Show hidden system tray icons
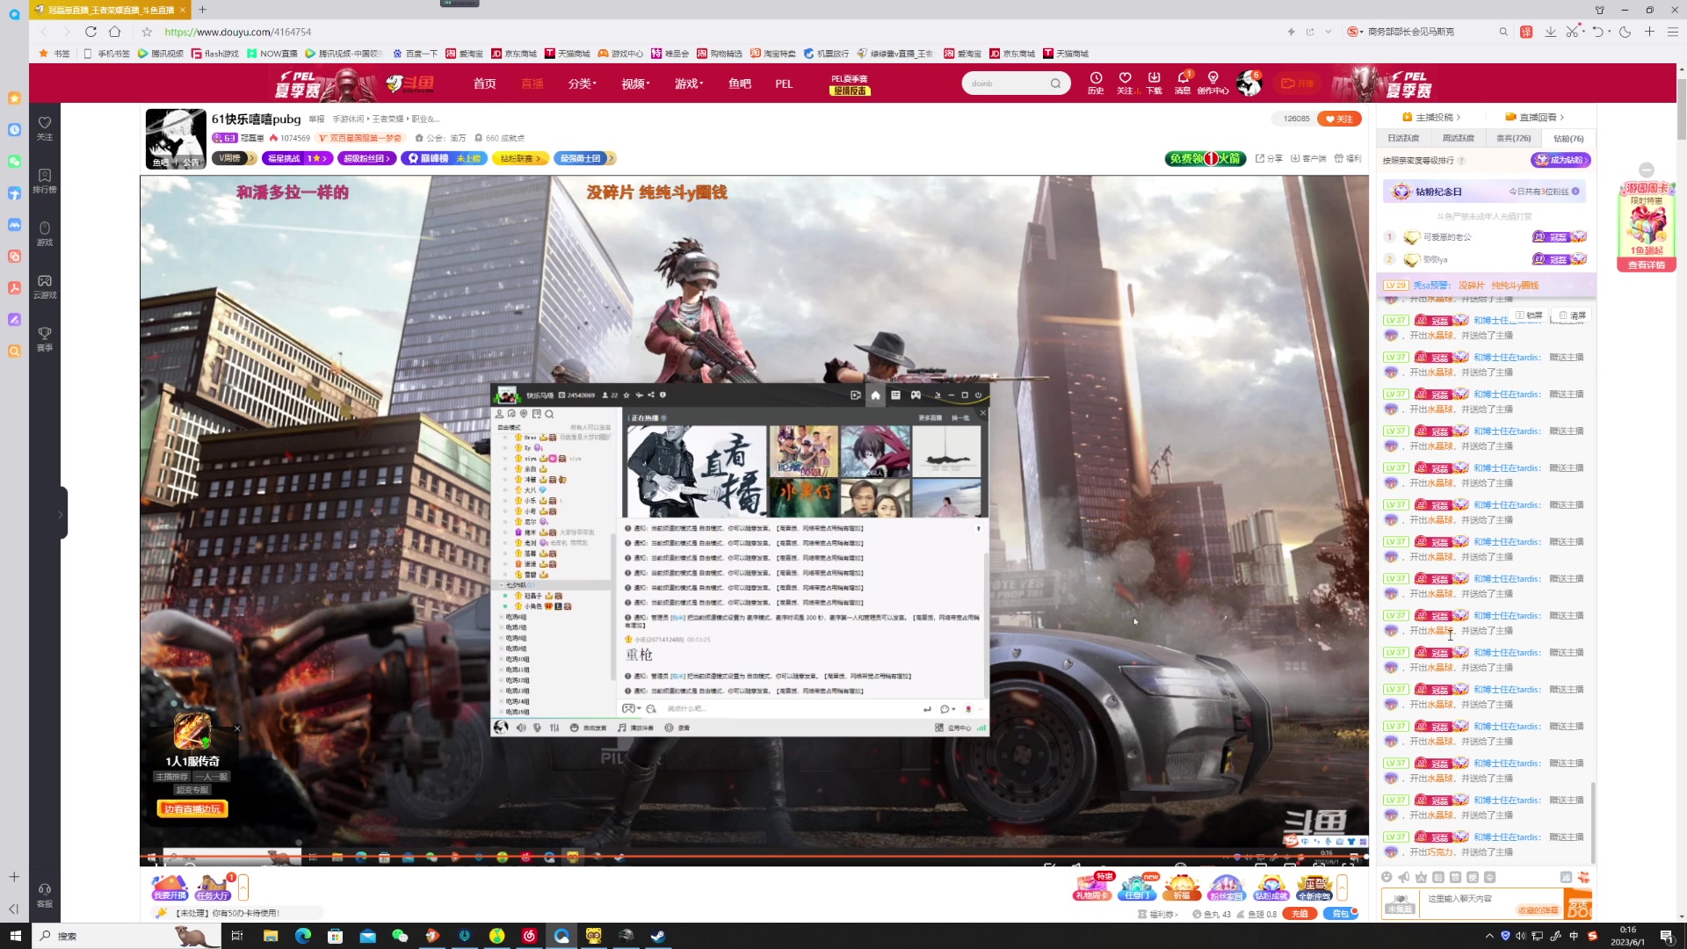 click(x=1489, y=936)
